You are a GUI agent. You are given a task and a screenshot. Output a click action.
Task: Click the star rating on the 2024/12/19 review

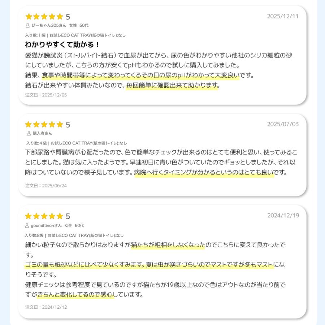[44, 216]
